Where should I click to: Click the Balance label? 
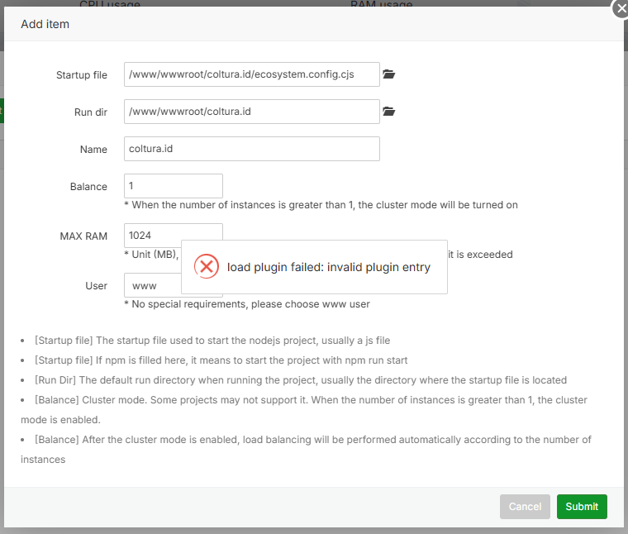point(88,187)
